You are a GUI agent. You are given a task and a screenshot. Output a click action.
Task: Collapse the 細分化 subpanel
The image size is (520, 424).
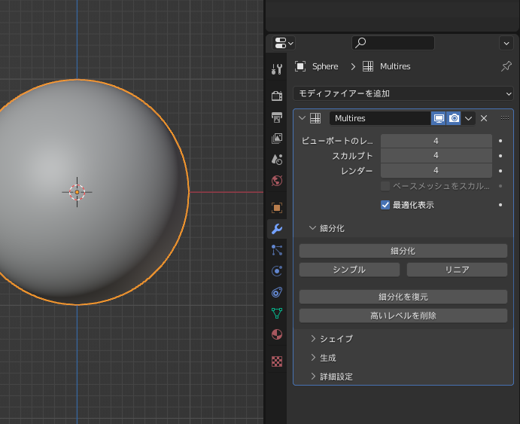coord(312,228)
